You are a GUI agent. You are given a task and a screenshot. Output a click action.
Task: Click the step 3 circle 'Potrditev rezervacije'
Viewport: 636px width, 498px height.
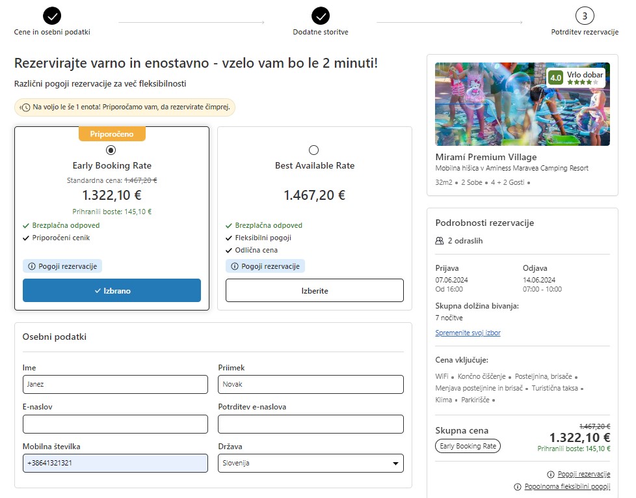585,16
